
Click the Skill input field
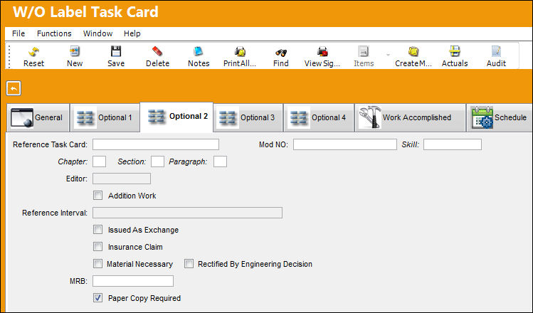pyautogui.click(x=453, y=144)
